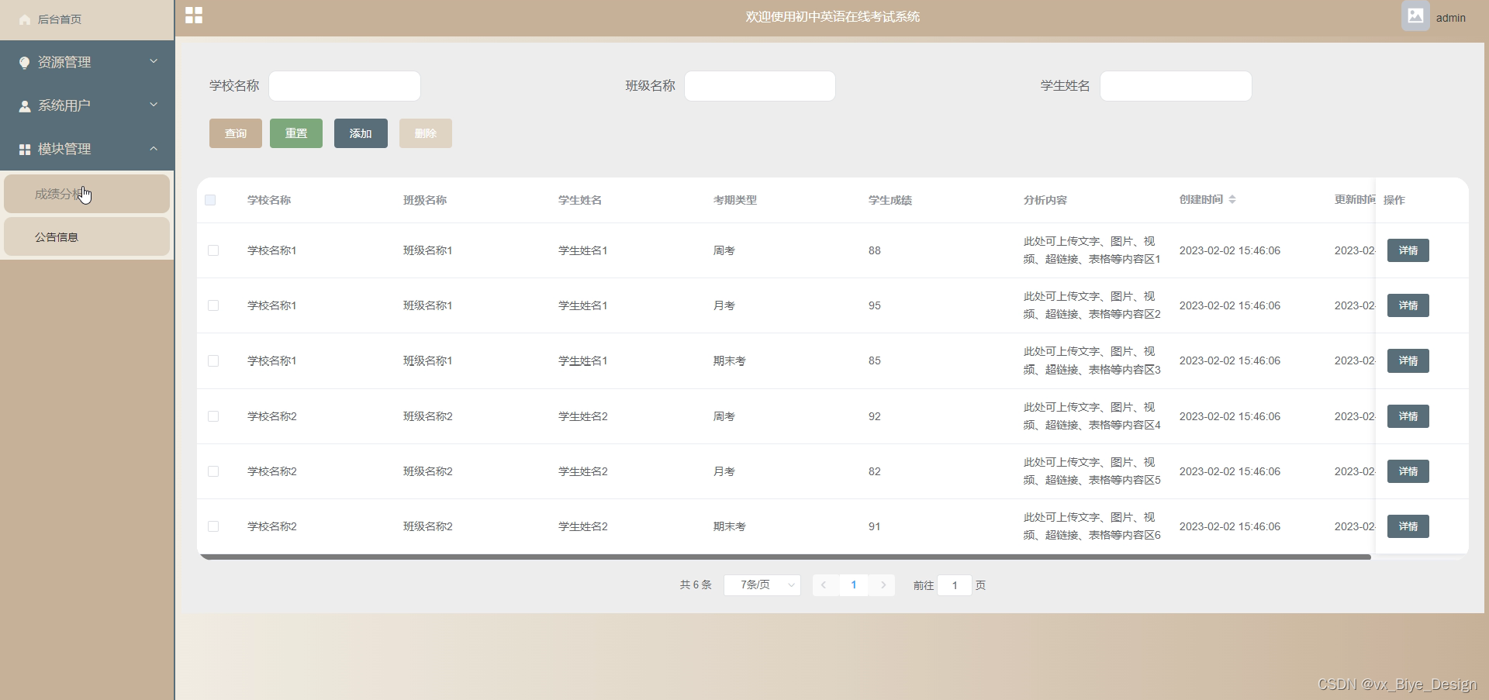
Task: Click the horizontal scrollbar under the table
Action: [785, 557]
